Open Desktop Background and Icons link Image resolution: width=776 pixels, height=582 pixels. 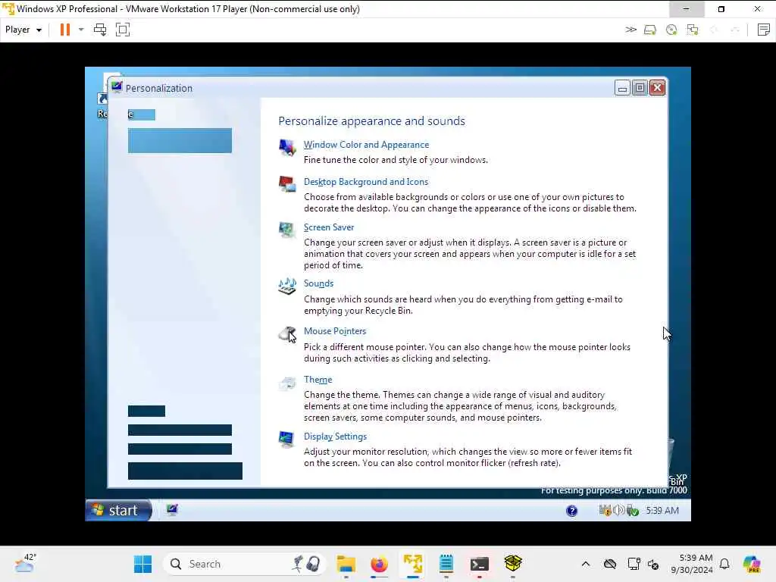[366, 182]
